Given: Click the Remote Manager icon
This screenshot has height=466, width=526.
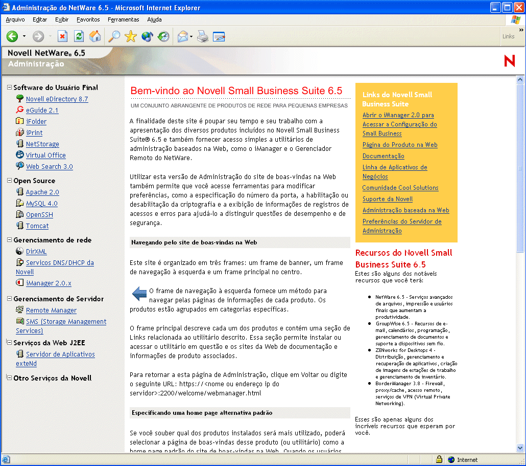Looking at the screenshot, I should click(x=20, y=310).
